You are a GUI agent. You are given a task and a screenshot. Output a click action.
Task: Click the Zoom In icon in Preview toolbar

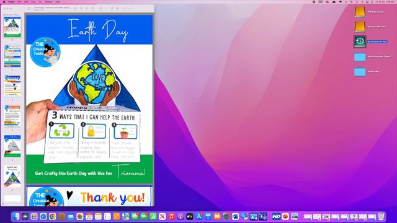click(87, 8)
